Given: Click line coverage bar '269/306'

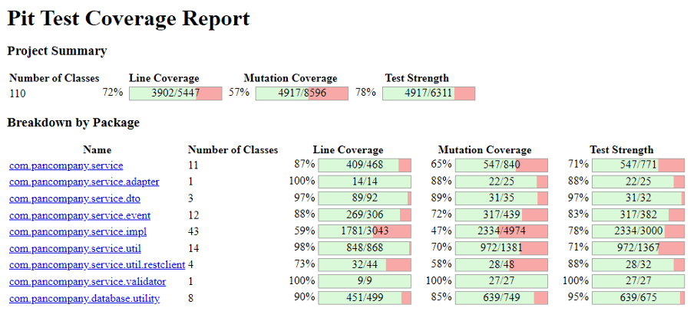Looking at the screenshot, I should [x=365, y=215].
